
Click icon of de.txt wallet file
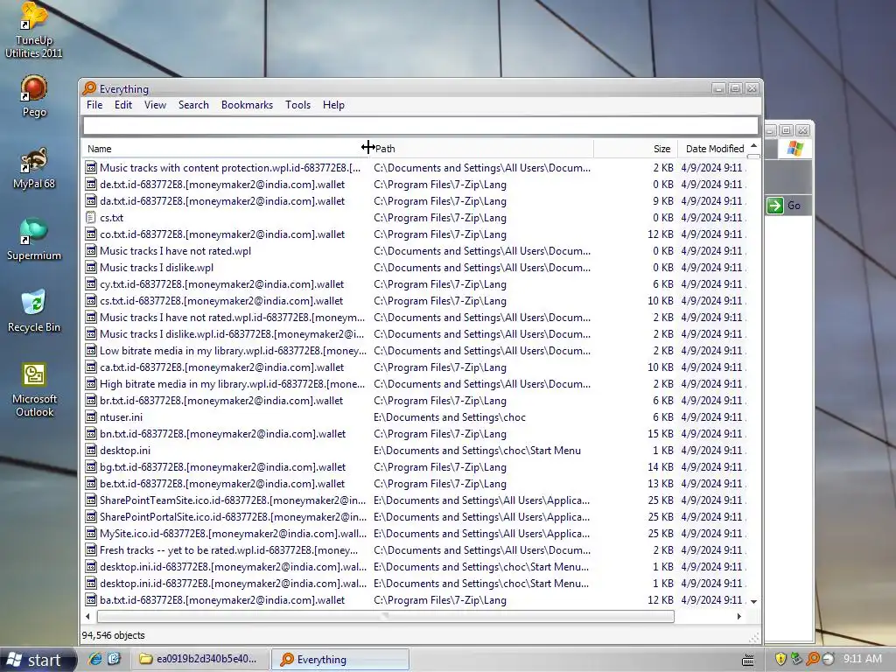(90, 185)
